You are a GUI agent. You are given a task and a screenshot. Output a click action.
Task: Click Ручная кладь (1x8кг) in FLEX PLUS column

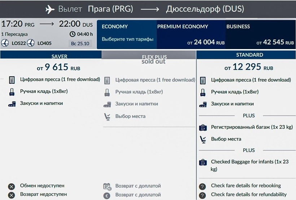coord(139,92)
